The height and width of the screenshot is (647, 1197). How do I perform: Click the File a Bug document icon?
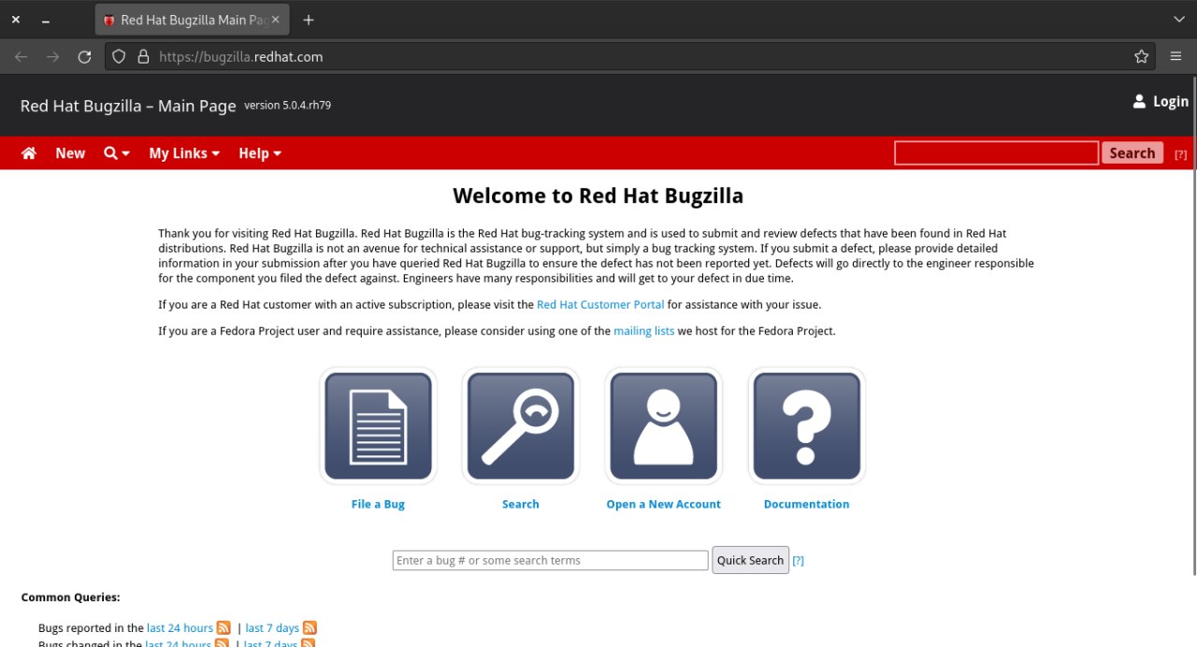[x=378, y=425]
